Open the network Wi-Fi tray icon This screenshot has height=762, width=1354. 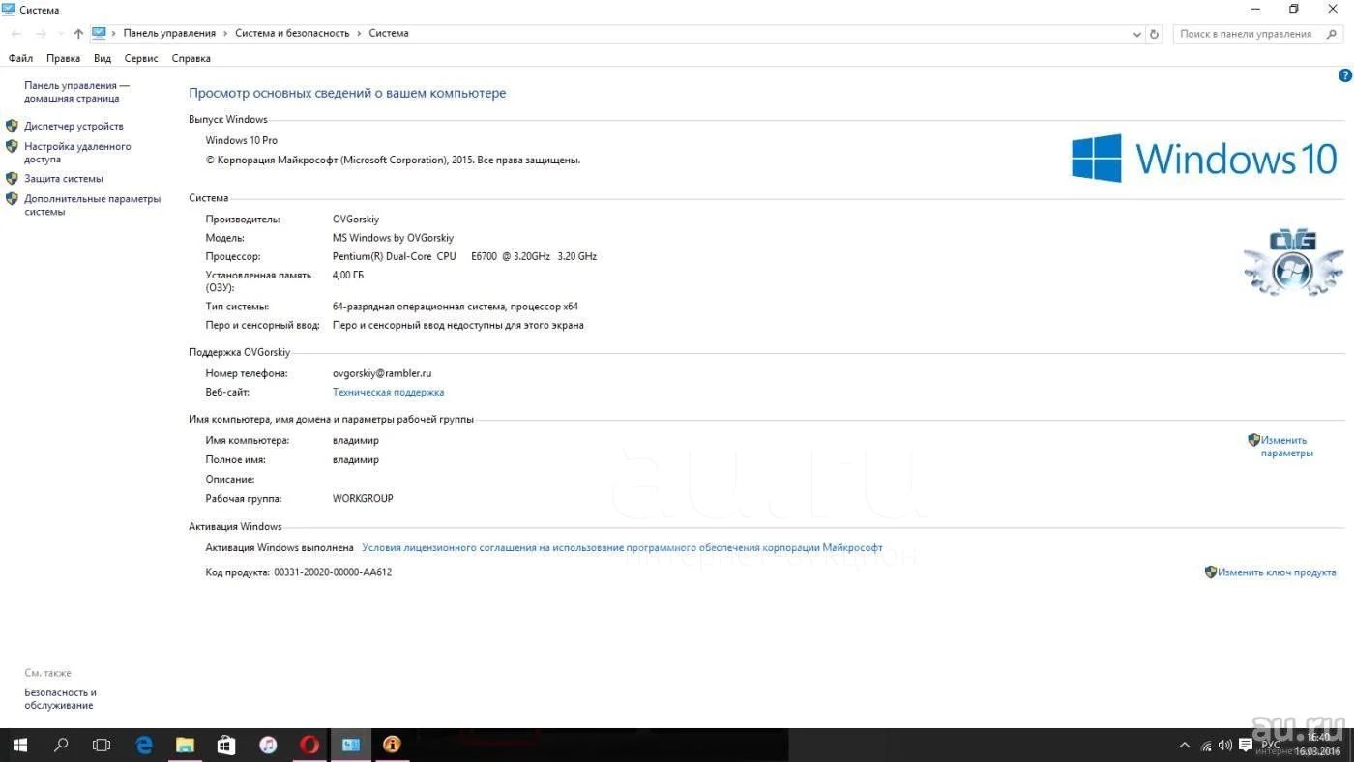pyautogui.click(x=1206, y=746)
